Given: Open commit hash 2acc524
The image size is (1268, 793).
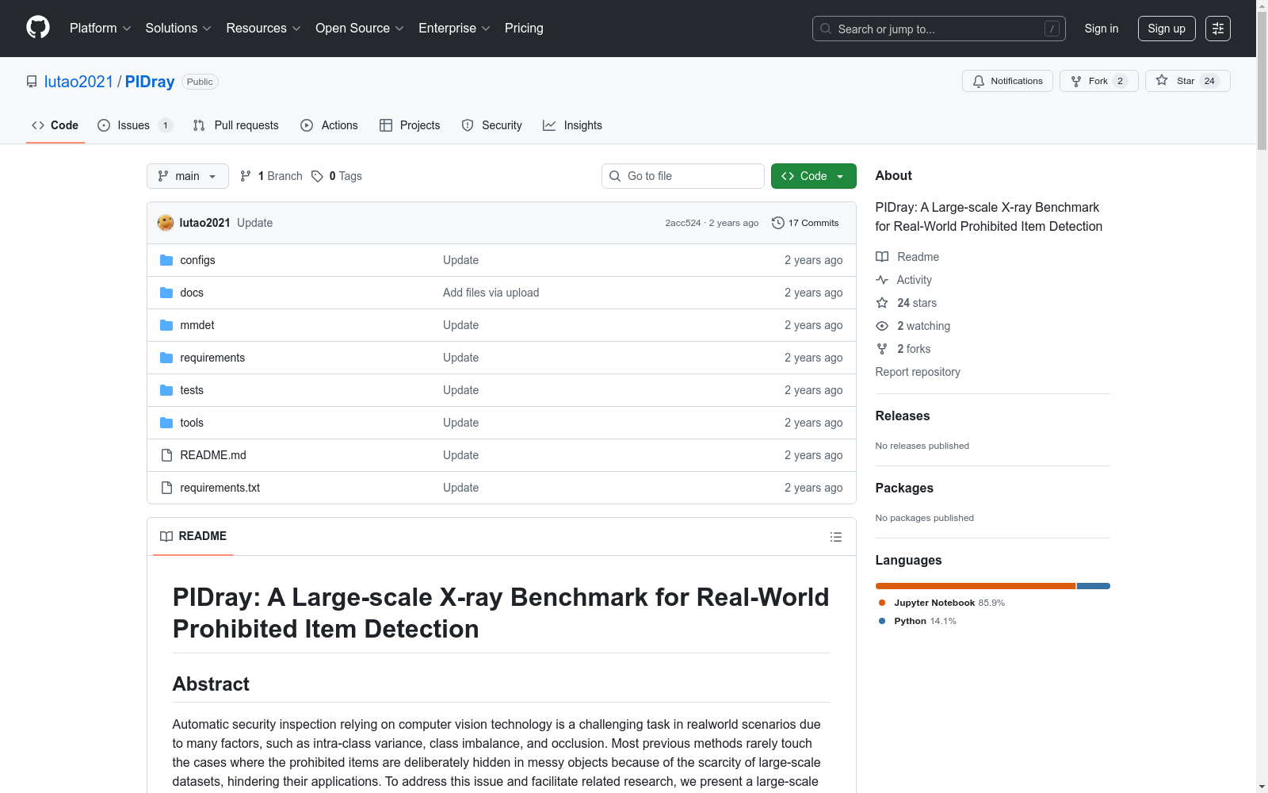Looking at the screenshot, I should [683, 223].
